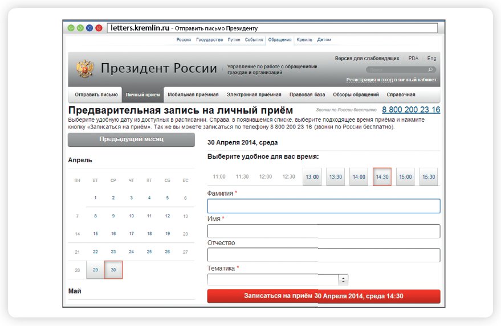Select April 3 in the calendar
Image resolution: width=501 pixels, height=326 pixels.
(131, 198)
